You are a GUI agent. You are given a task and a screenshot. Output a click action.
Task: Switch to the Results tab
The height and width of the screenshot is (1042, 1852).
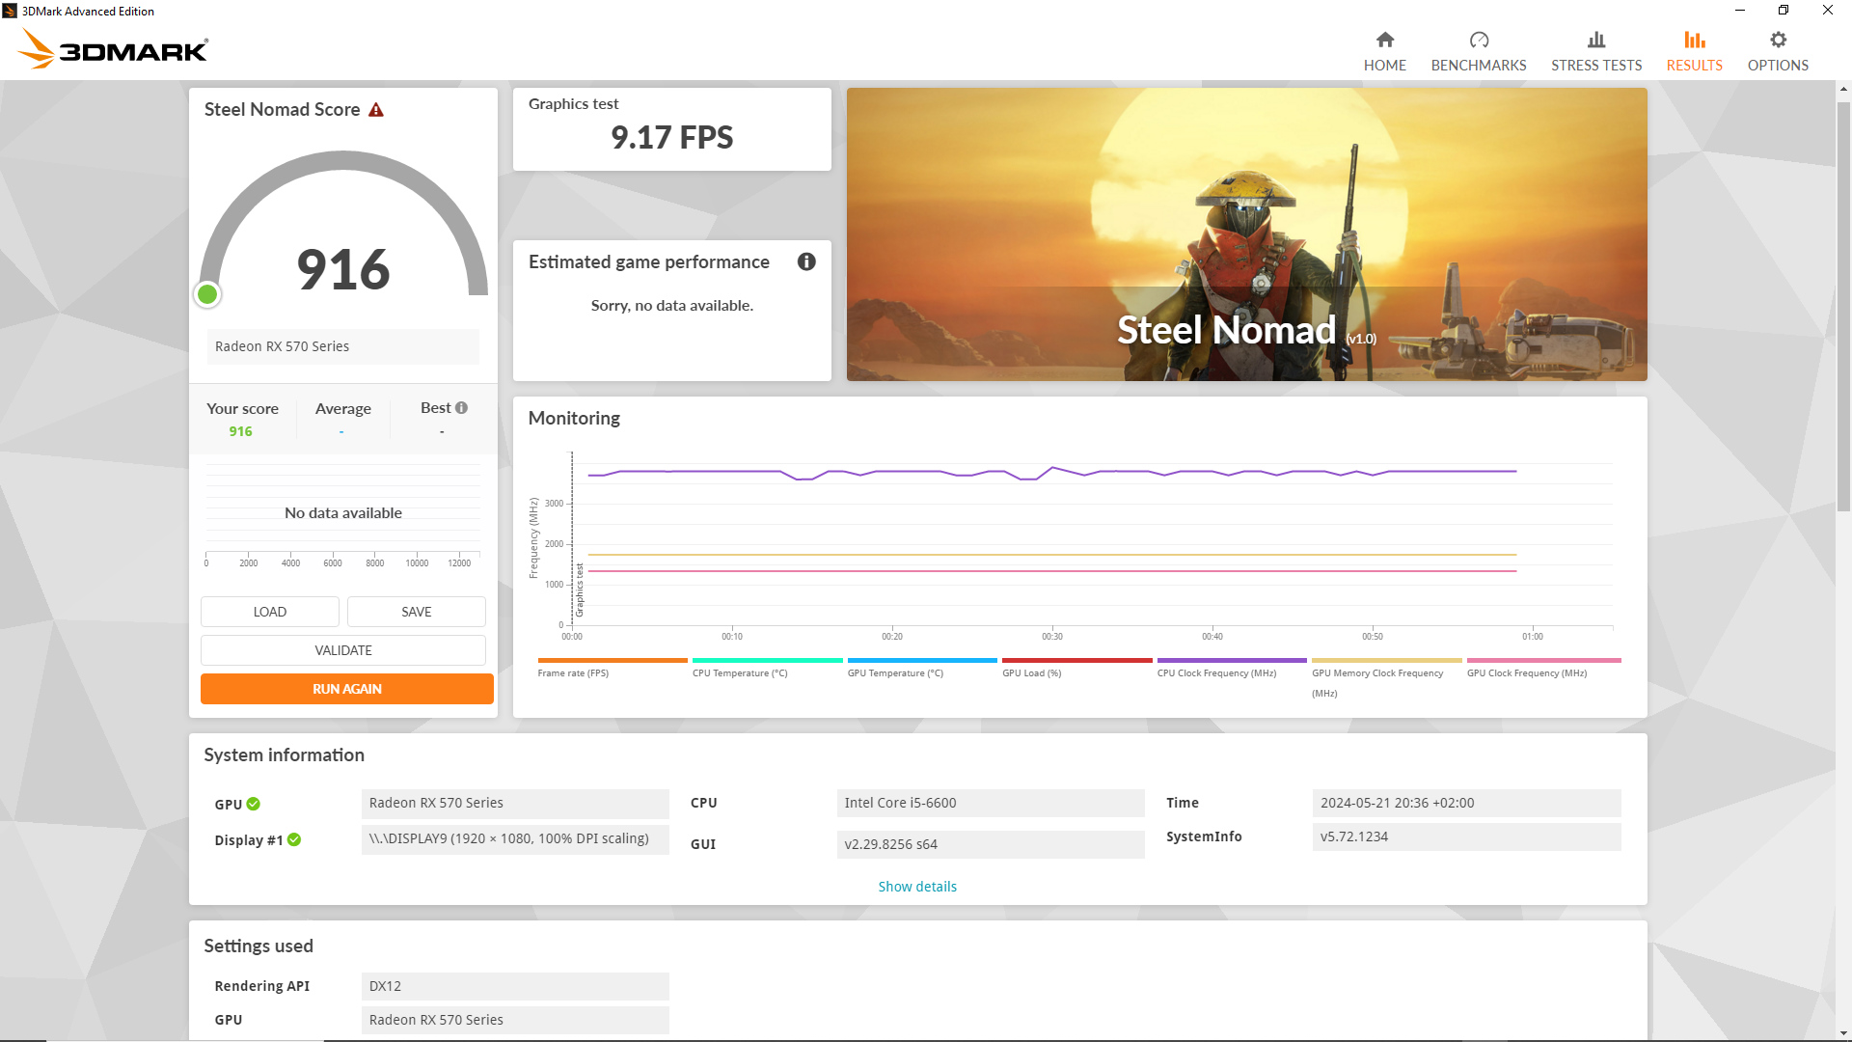[1694, 50]
